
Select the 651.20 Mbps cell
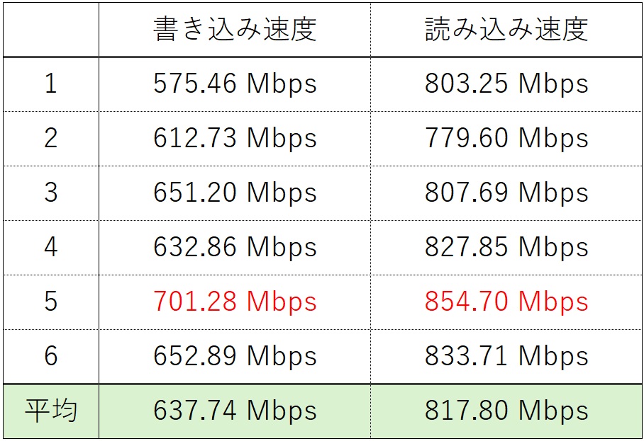coord(235,193)
